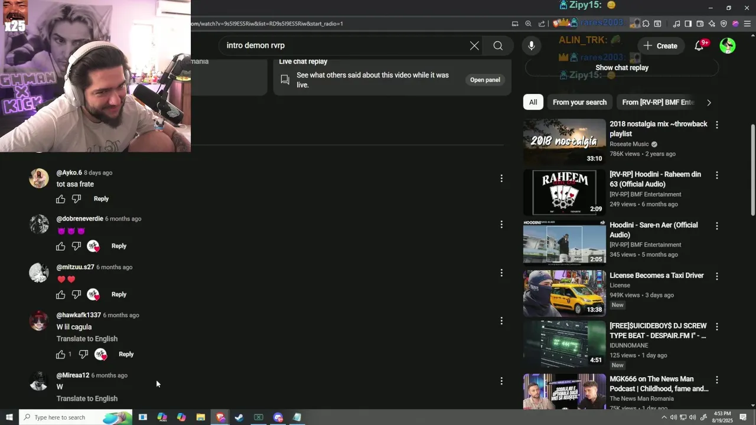The height and width of the screenshot is (425, 756).
Task: Open options for License Becomes a Taxi Driver
Action: click(716, 276)
